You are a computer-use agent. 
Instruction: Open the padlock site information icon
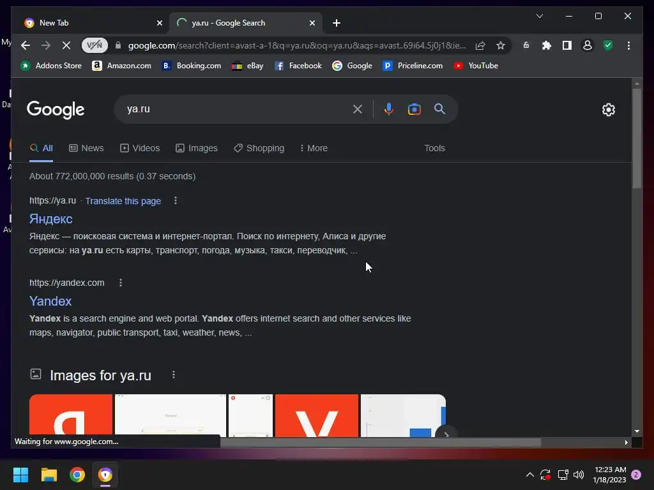[x=118, y=45]
